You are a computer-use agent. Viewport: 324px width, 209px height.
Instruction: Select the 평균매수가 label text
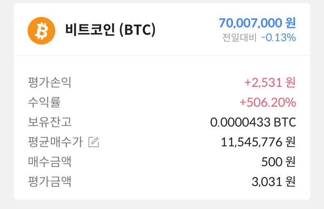pyautogui.click(x=55, y=142)
